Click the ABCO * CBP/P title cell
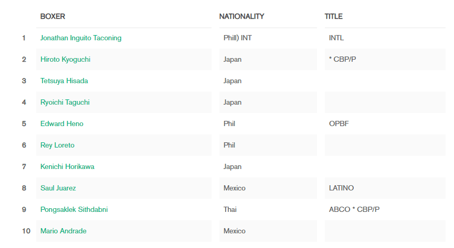454x248 pixels. tap(385, 209)
